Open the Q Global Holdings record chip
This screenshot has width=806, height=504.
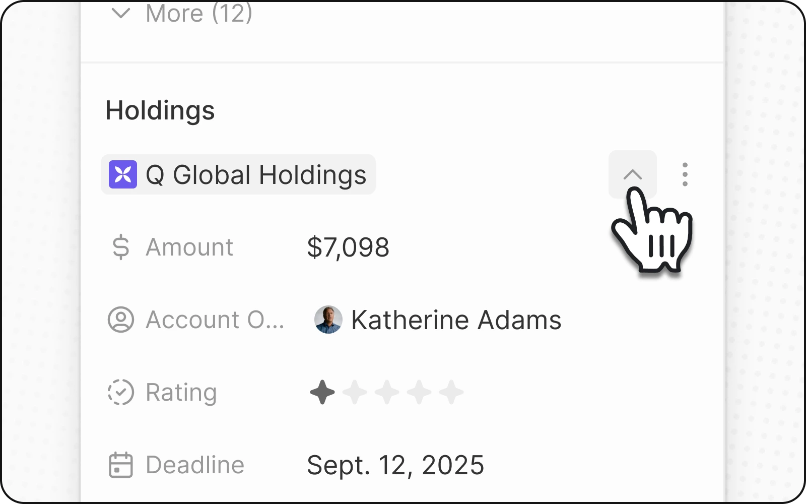255,175
